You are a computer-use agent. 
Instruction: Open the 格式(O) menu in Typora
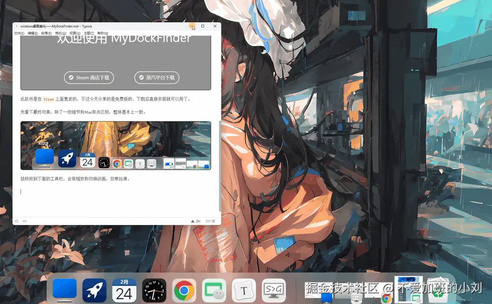[61, 33]
